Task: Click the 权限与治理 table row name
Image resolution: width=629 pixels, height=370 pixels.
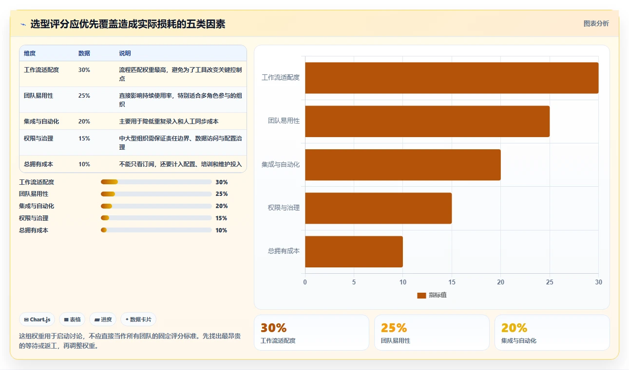Action: point(38,139)
